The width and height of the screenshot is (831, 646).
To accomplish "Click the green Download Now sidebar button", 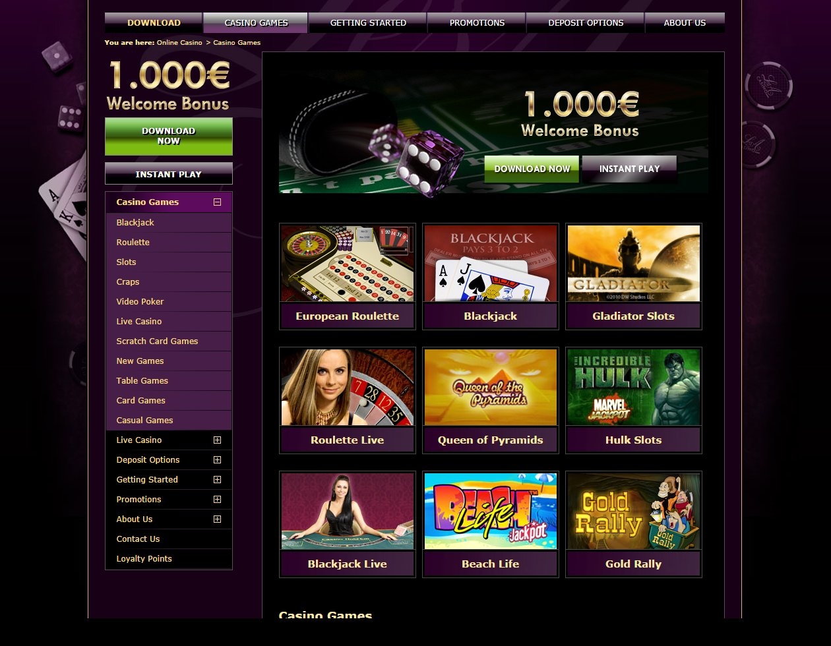I will click(169, 136).
